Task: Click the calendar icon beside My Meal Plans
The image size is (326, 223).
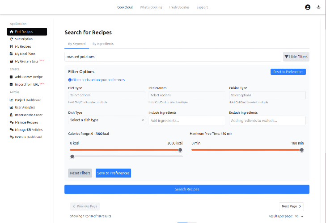Action: tap(11, 54)
